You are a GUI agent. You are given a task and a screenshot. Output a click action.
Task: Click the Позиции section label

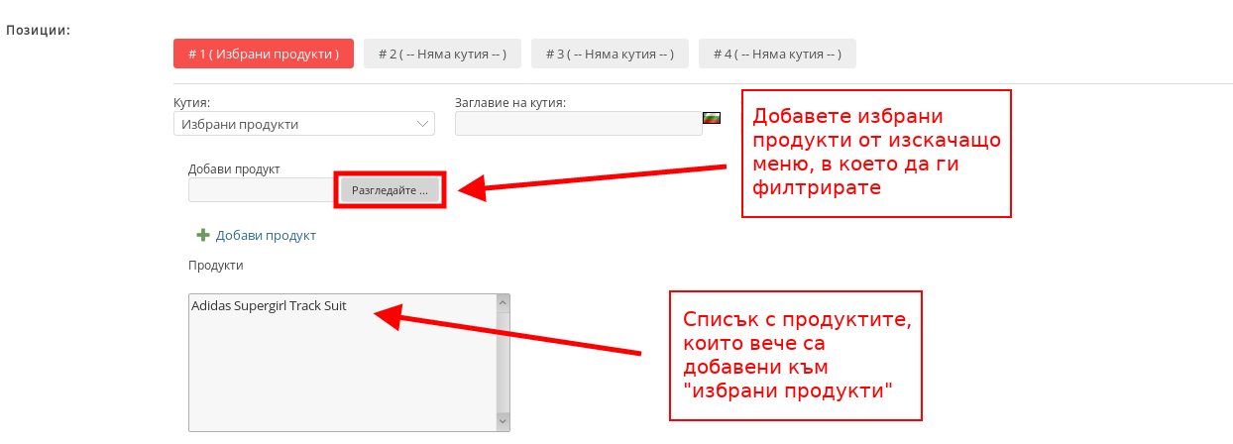(38, 30)
